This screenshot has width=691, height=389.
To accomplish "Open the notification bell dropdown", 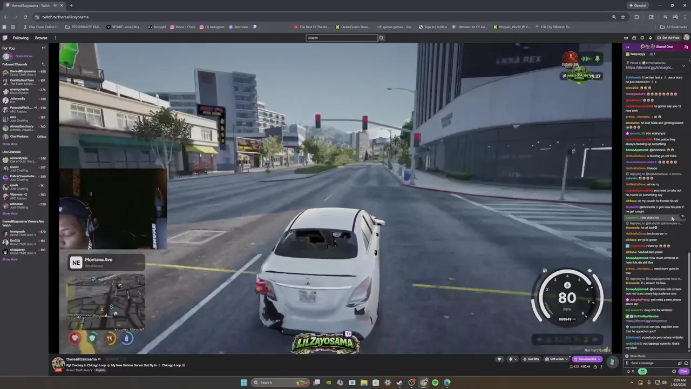I will (512, 359).
